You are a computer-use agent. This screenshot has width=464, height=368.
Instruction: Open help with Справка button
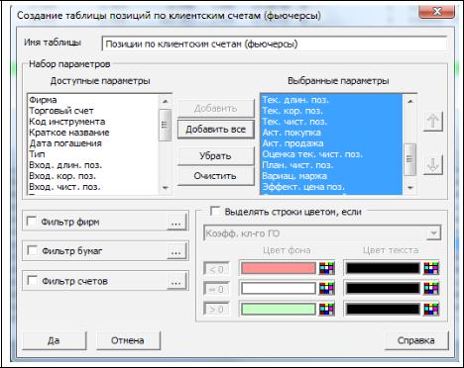pos(416,340)
